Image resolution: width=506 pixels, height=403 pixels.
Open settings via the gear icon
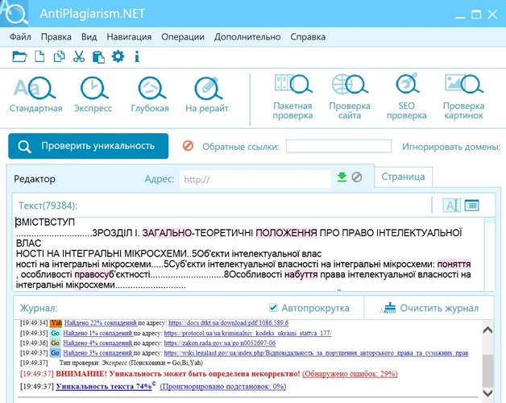click(x=118, y=56)
